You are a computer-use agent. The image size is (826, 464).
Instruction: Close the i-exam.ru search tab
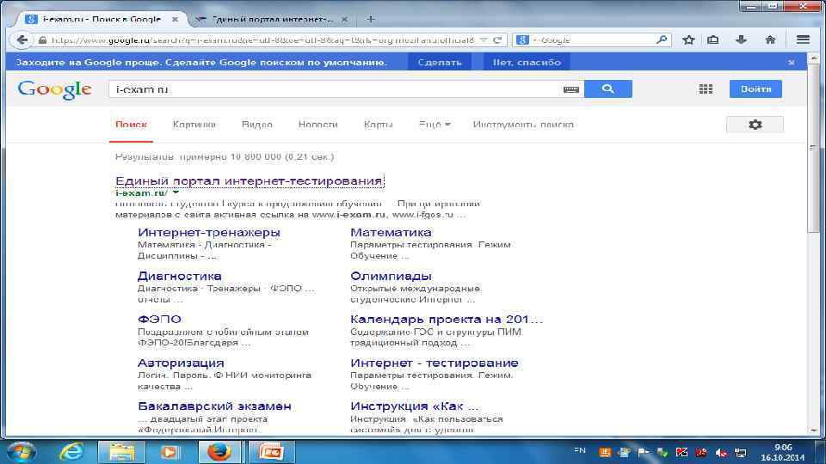[x=175, y=19]
